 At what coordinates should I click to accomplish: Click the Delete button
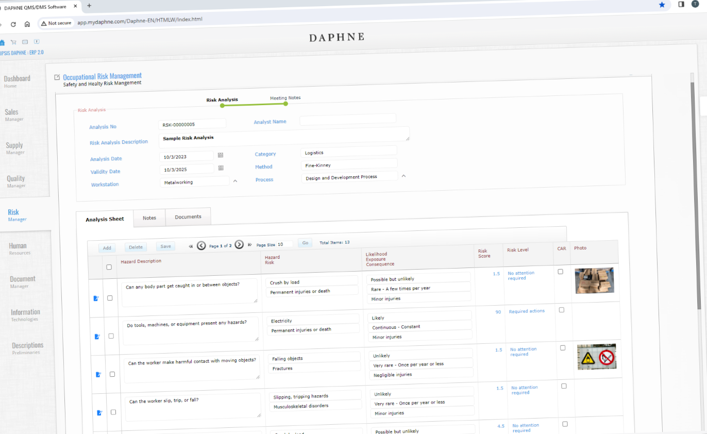coord(136,247)
